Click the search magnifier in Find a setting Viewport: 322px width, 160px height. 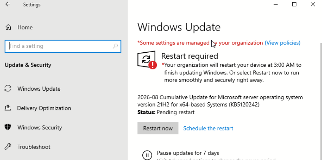click(x=115, y=46)
